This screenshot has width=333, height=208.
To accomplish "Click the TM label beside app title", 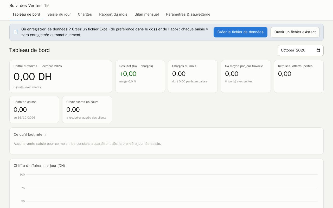I will tap(47, 6).
